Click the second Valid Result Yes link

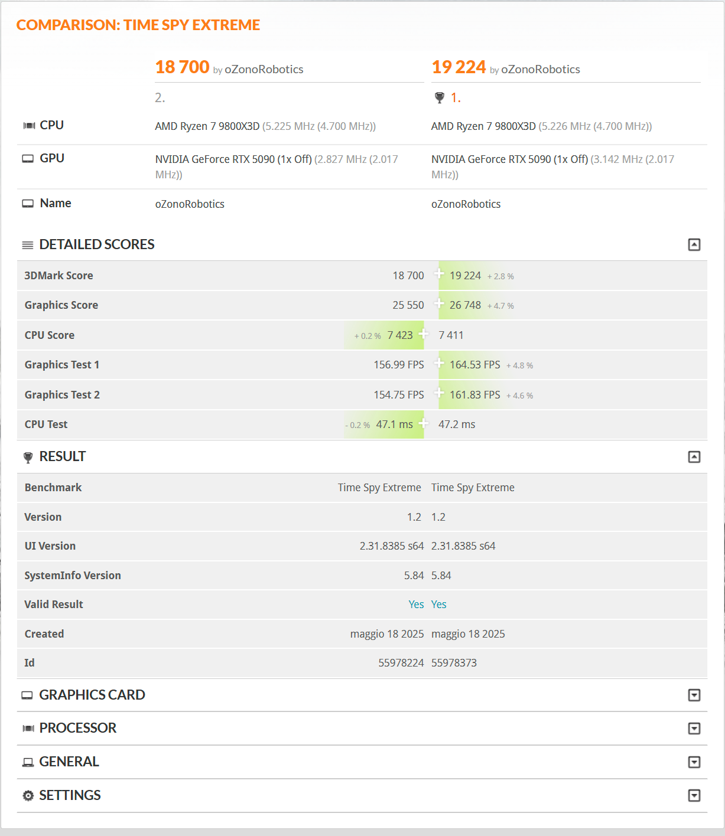click(438, 605)
